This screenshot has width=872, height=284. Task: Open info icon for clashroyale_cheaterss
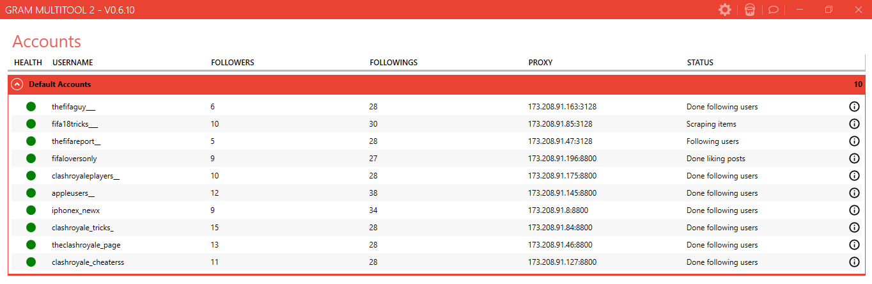(x=853, y=262)
